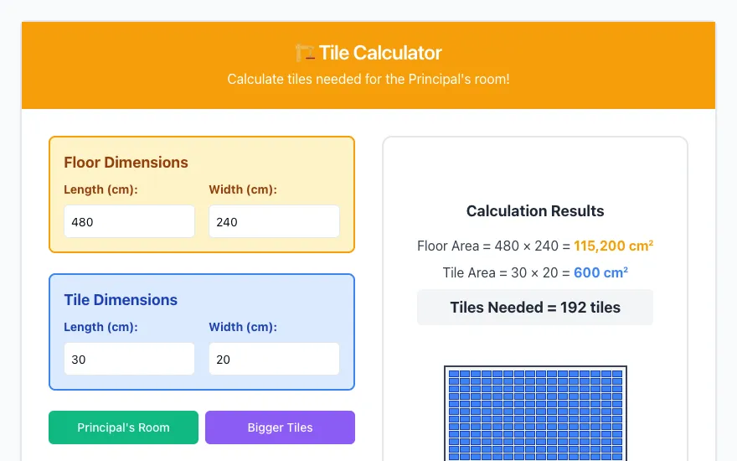The height and width of the screenshot is (461, 737).
Task: Click the Tile Area = 30 × 20 formula text
Action: [506, 272]
